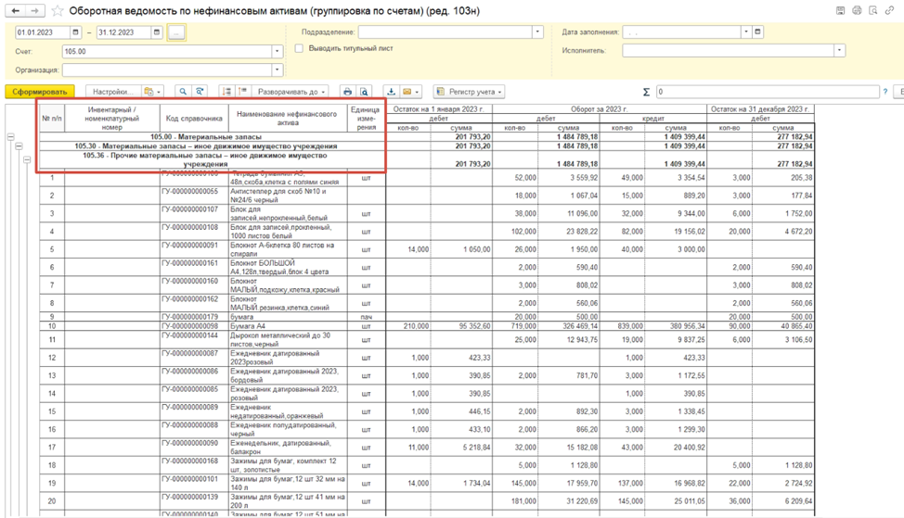Click into start date field 01.01.2023
904x518 pixels.
(x=43, y=32)
